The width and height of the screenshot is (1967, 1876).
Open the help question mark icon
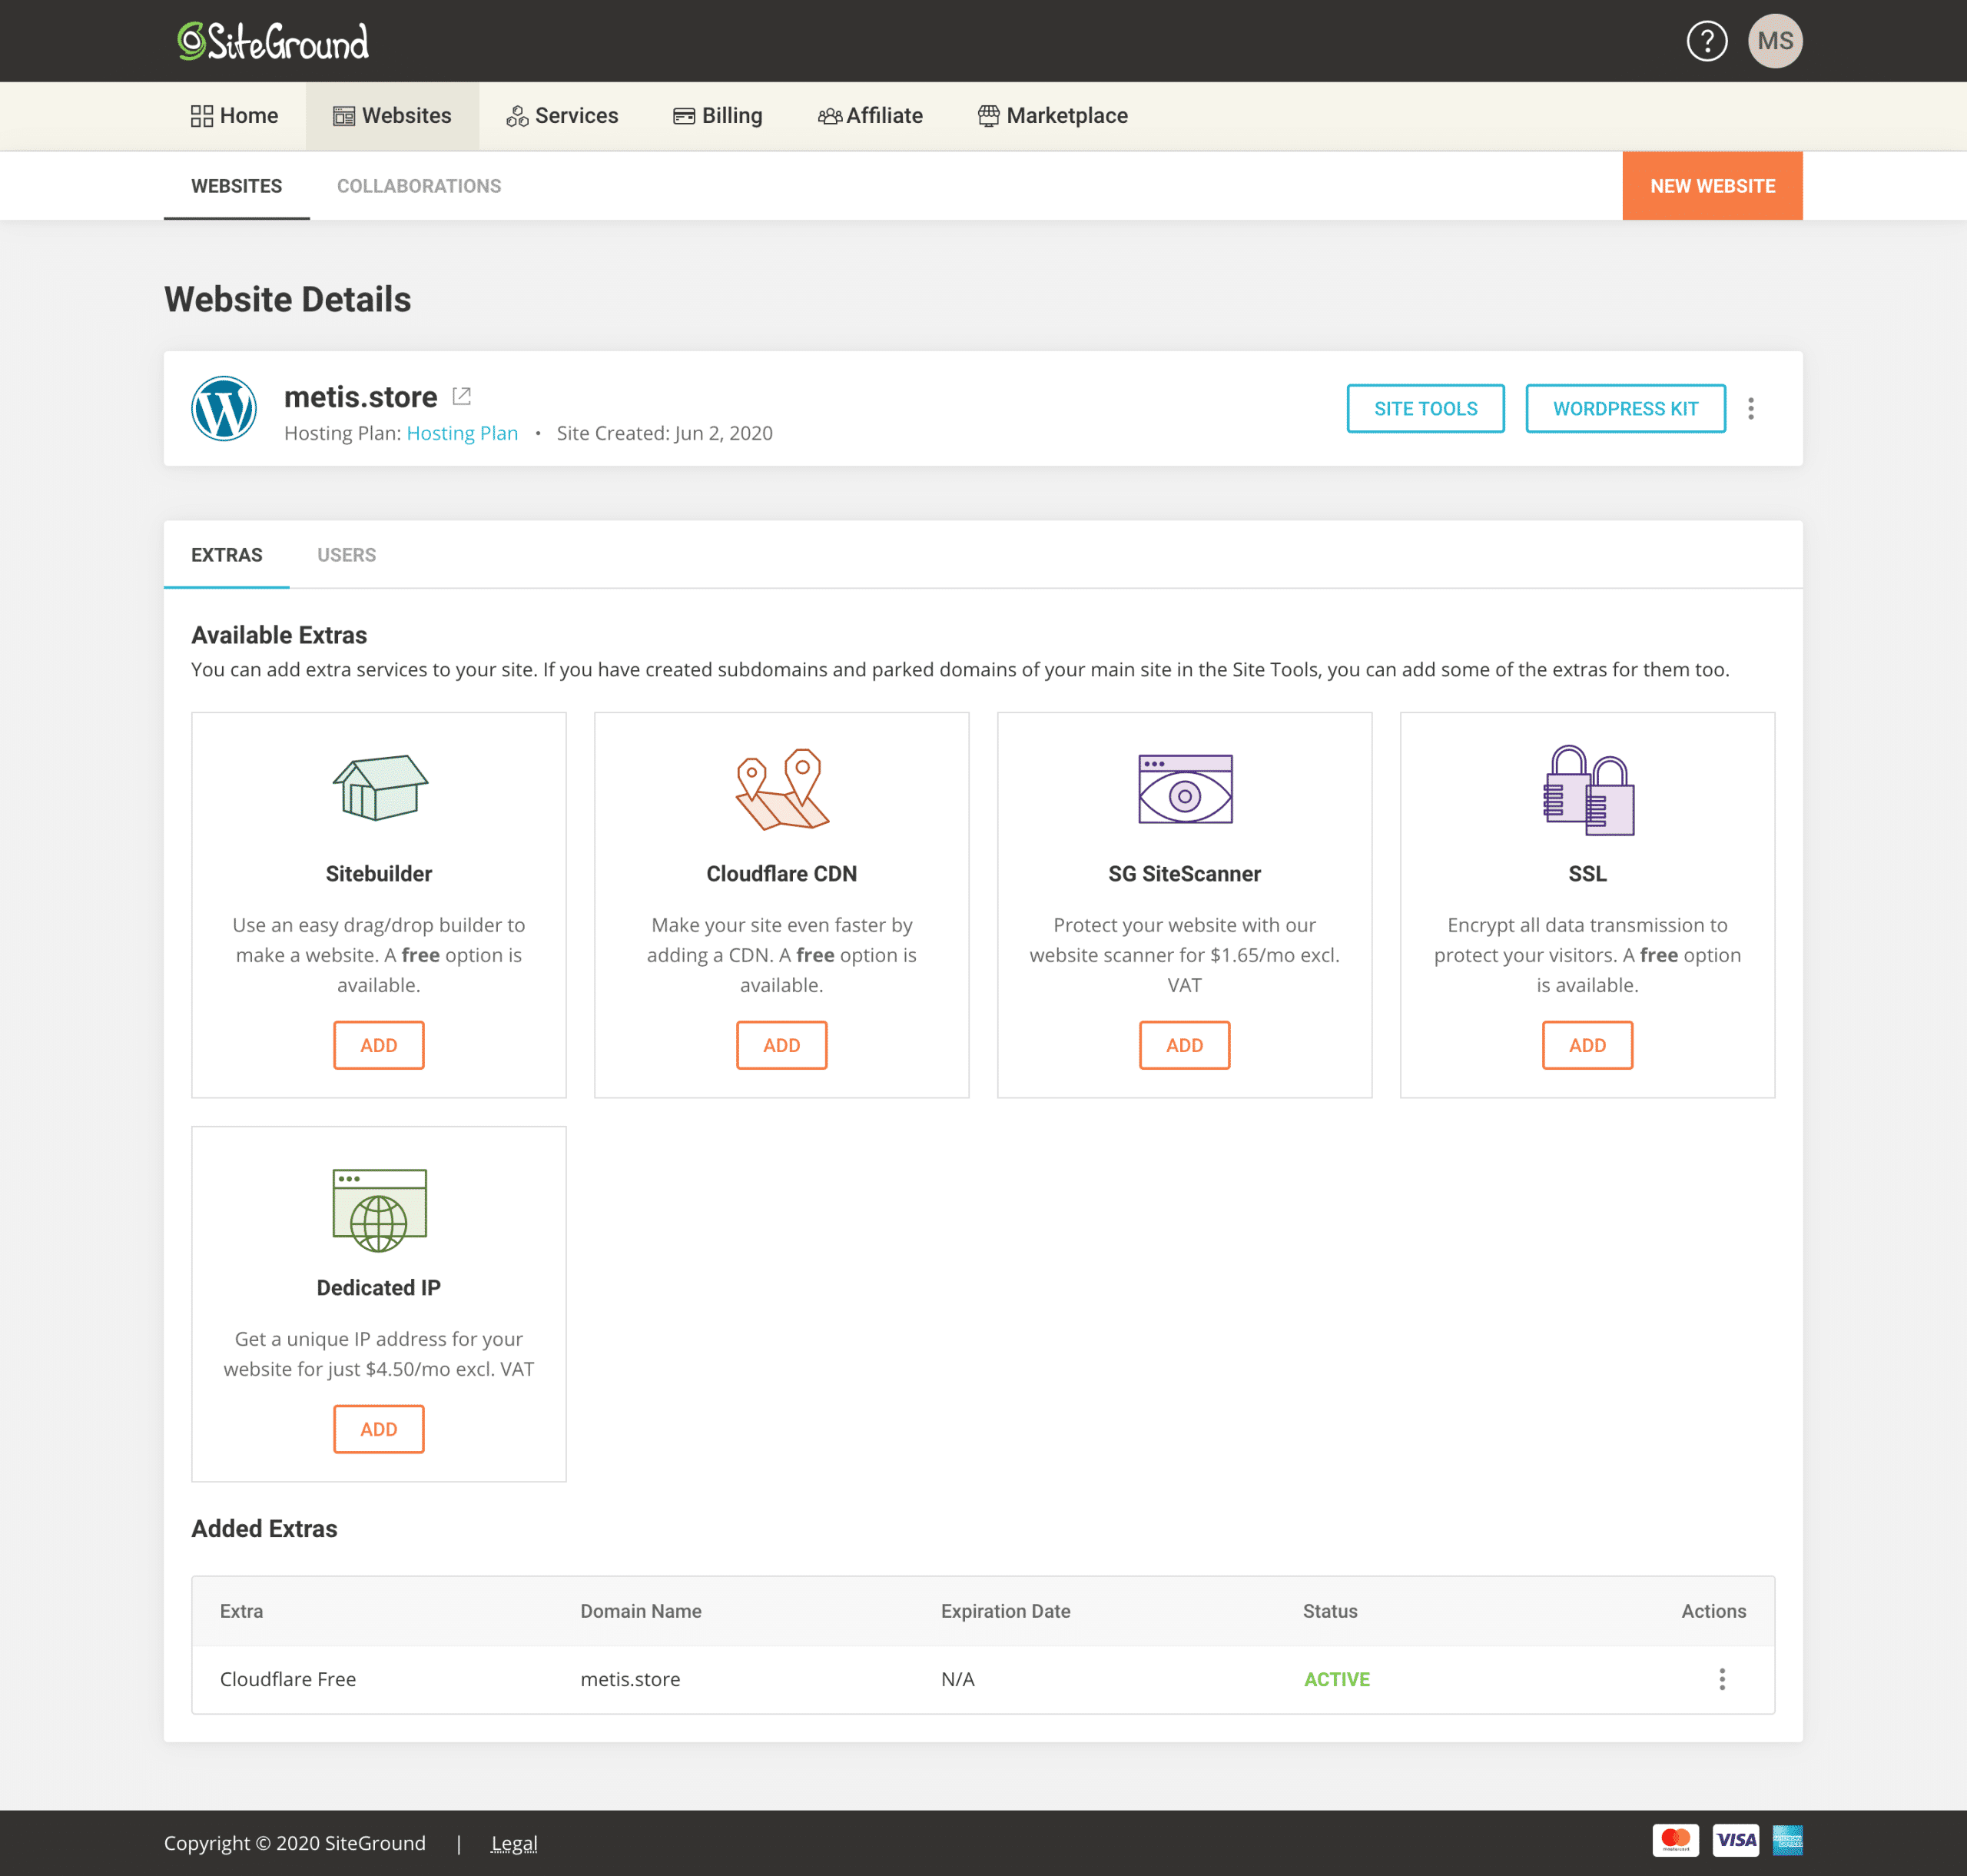tap(1706, 41)
